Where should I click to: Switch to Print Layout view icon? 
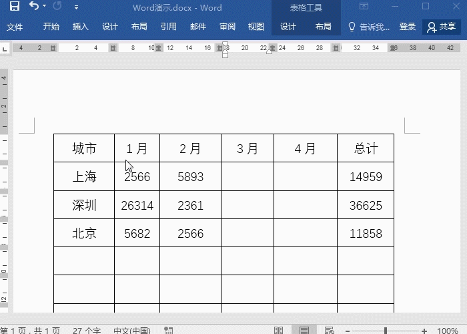click(304, 331)
